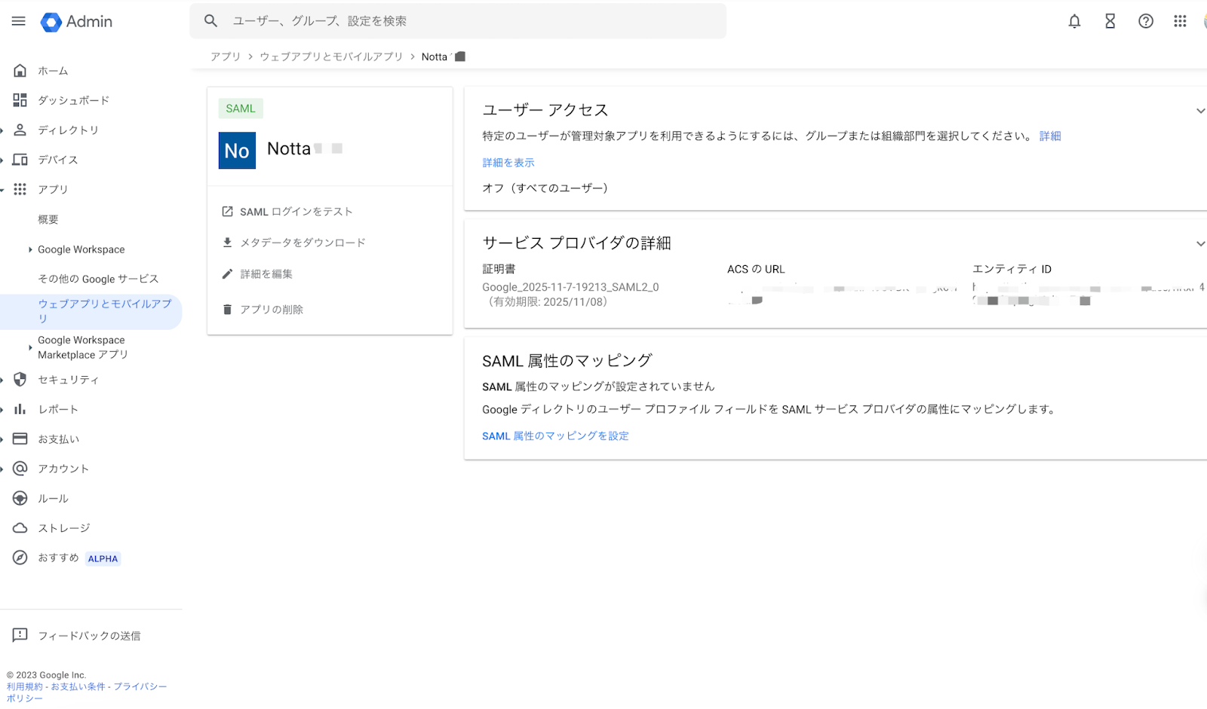
Task: Open the help question mark icon
Action: tap(1145, 21)
